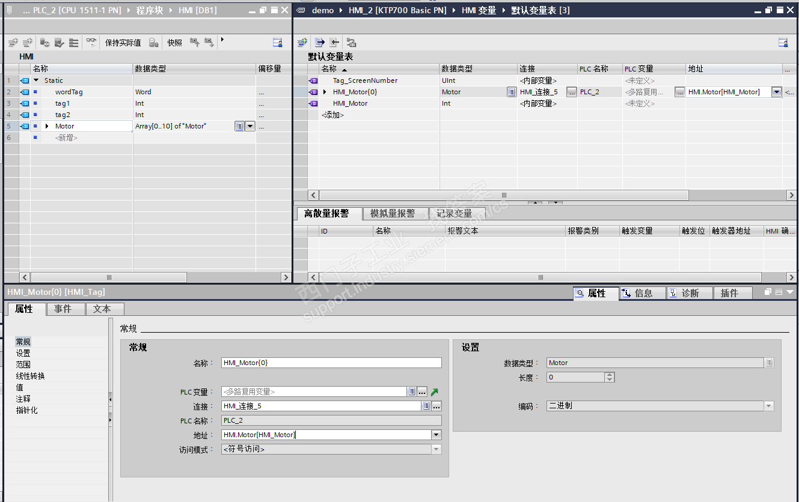Click the 保持实际值 toolbar button
The image size is (799, 502).
coord(123,43)
